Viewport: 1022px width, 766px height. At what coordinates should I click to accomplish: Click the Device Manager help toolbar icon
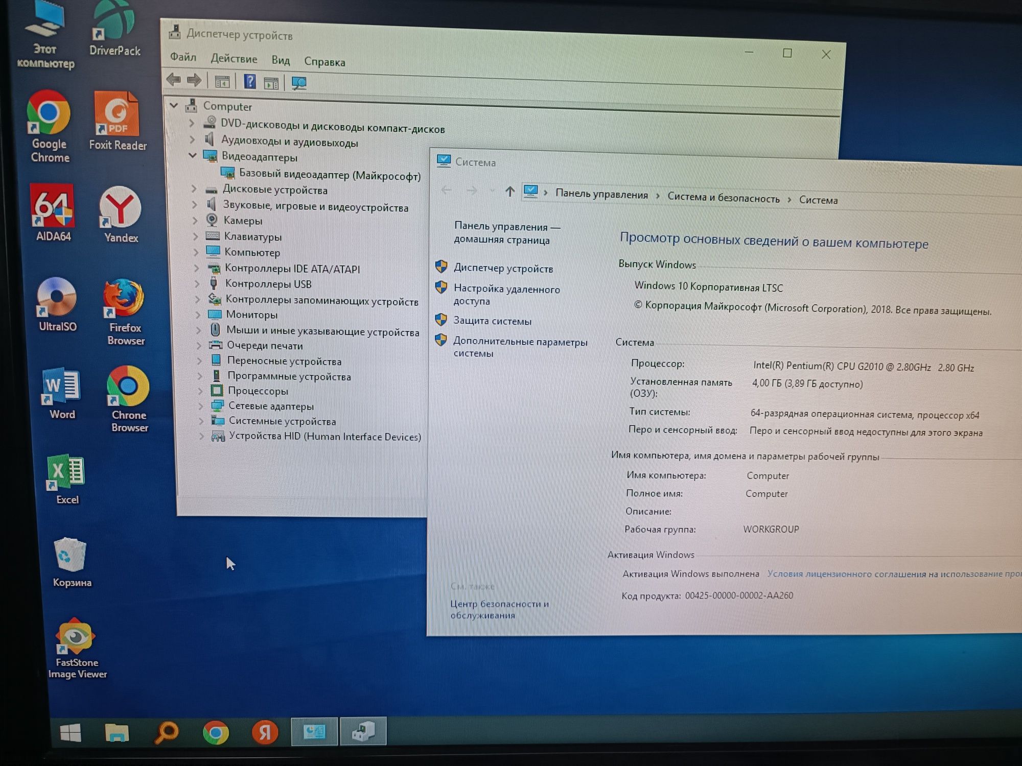pos(249,82)
